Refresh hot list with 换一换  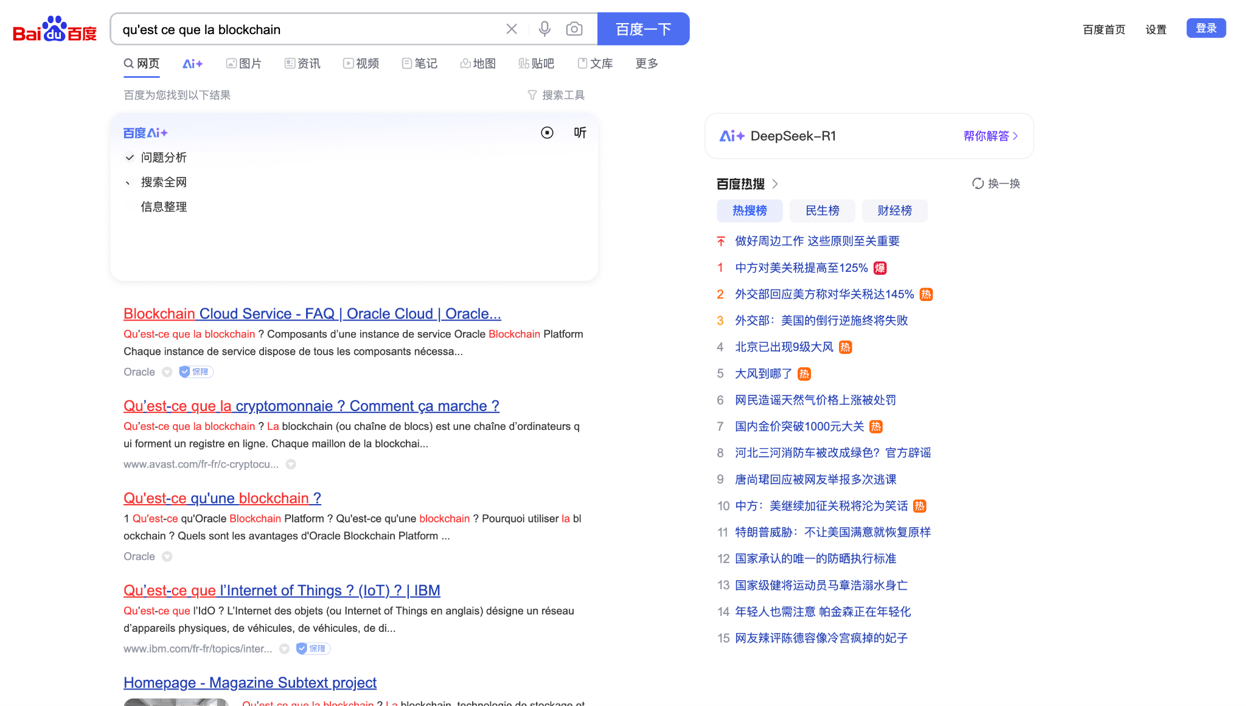pos(996,184)
